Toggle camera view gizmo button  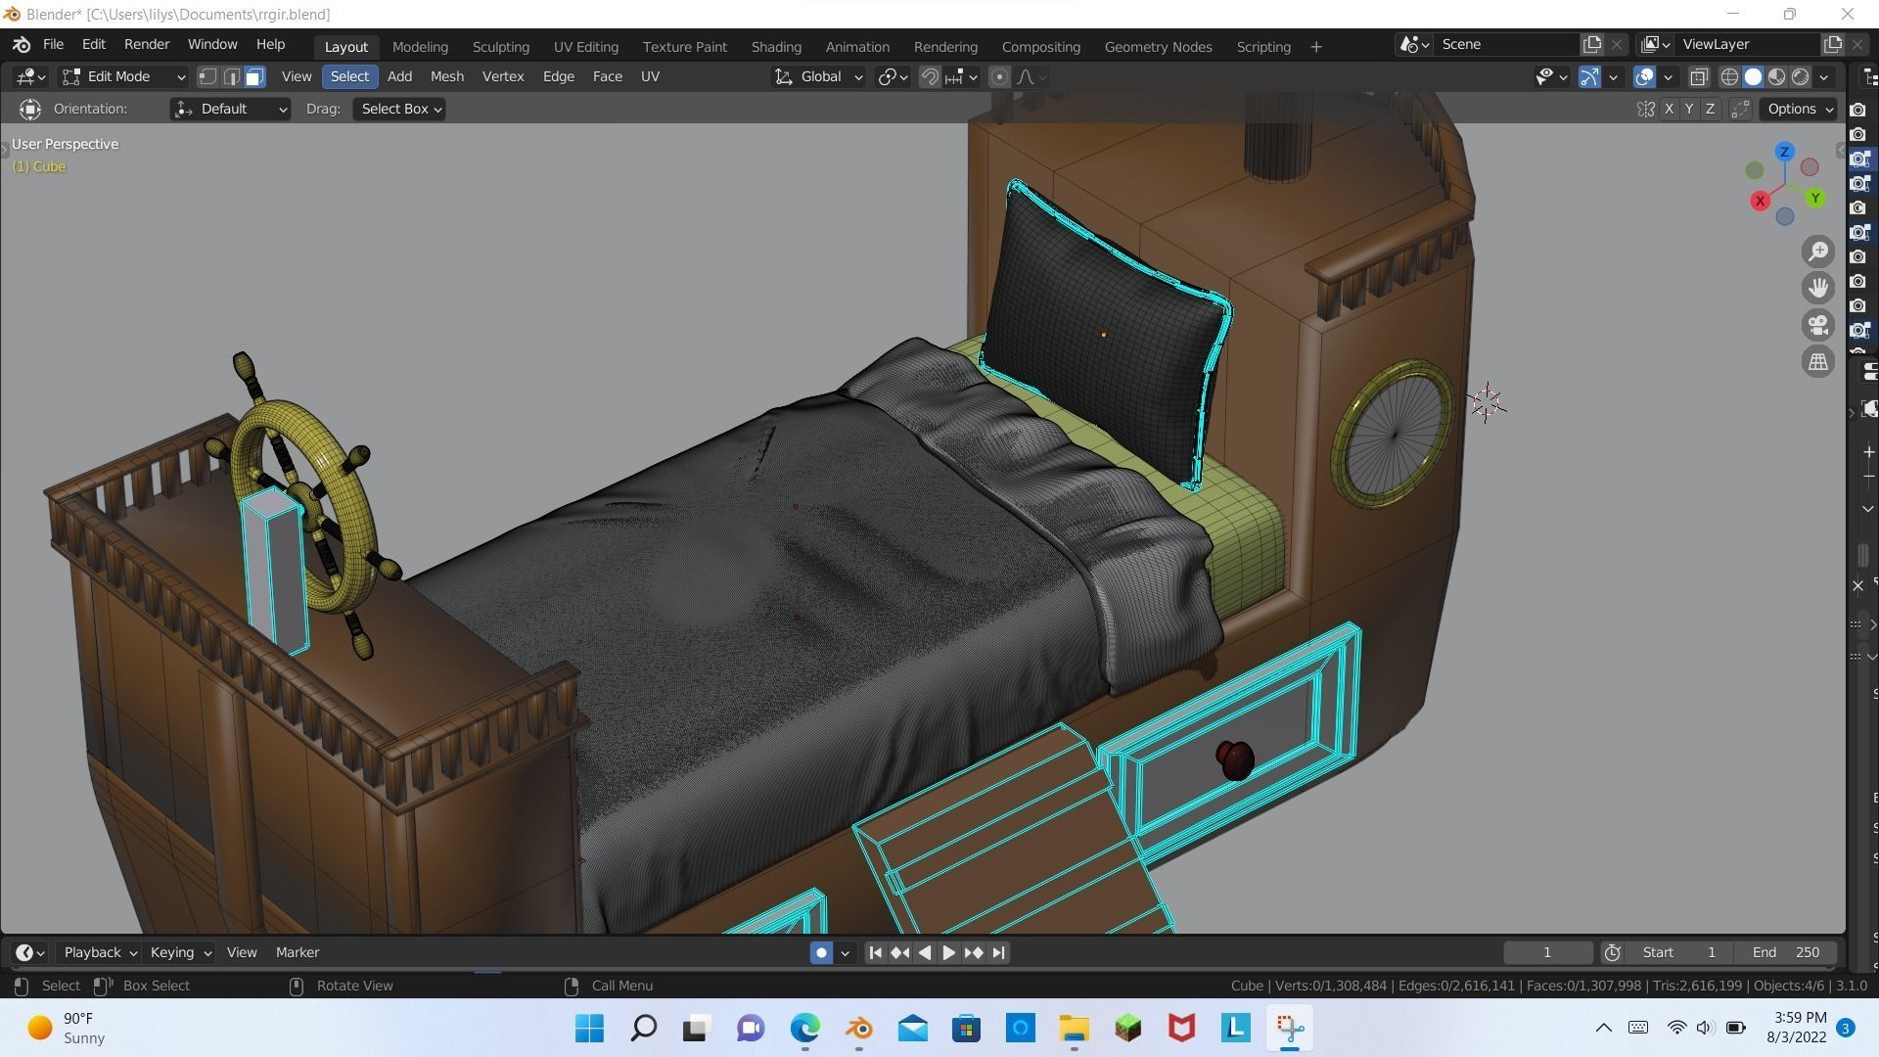1818,325
